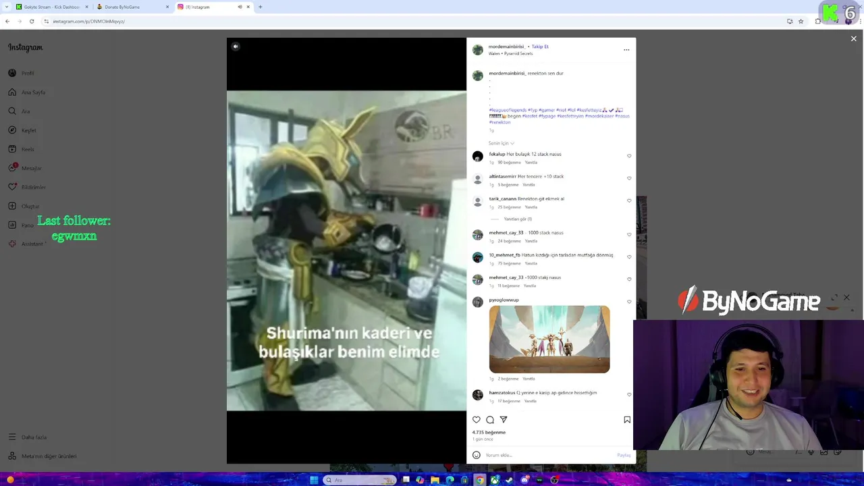Click Paylaş to post comment

tap(624, 455)
